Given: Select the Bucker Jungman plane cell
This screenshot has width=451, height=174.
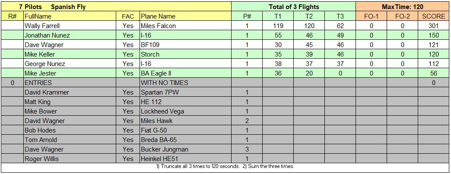Looking at the screenshot, I should click(x=185, y=149).
